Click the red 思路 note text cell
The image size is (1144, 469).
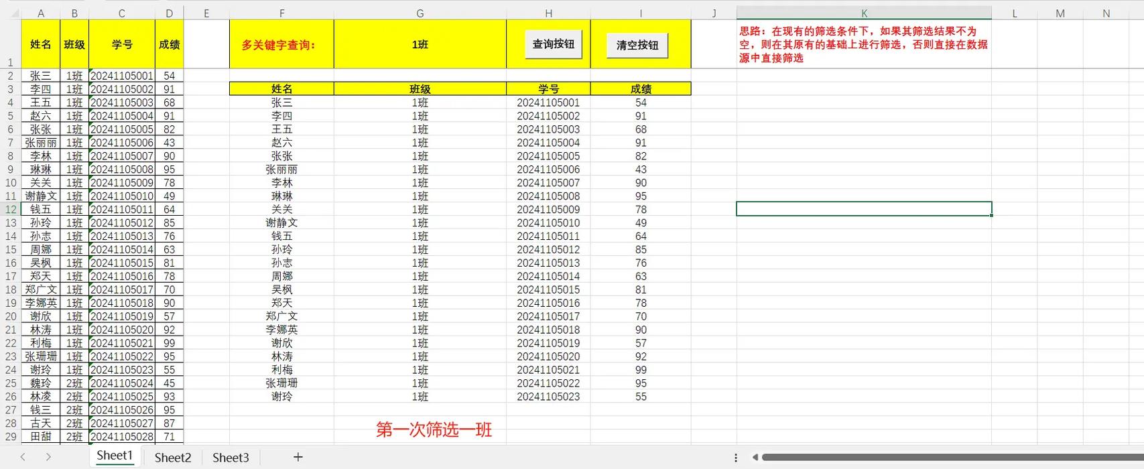pyautogui.click(x=863, y=45)
